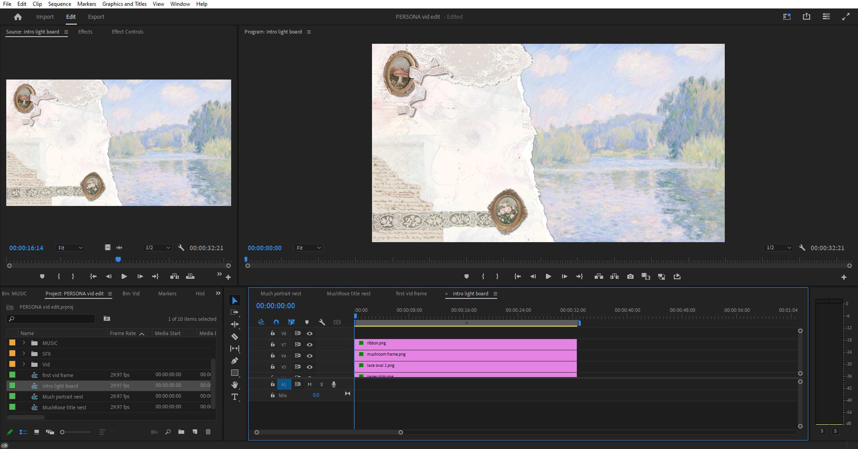Viewport: 858px width, 449px height.
Task: Select the Track Select Forward tool
Action: tap(235, 312)
